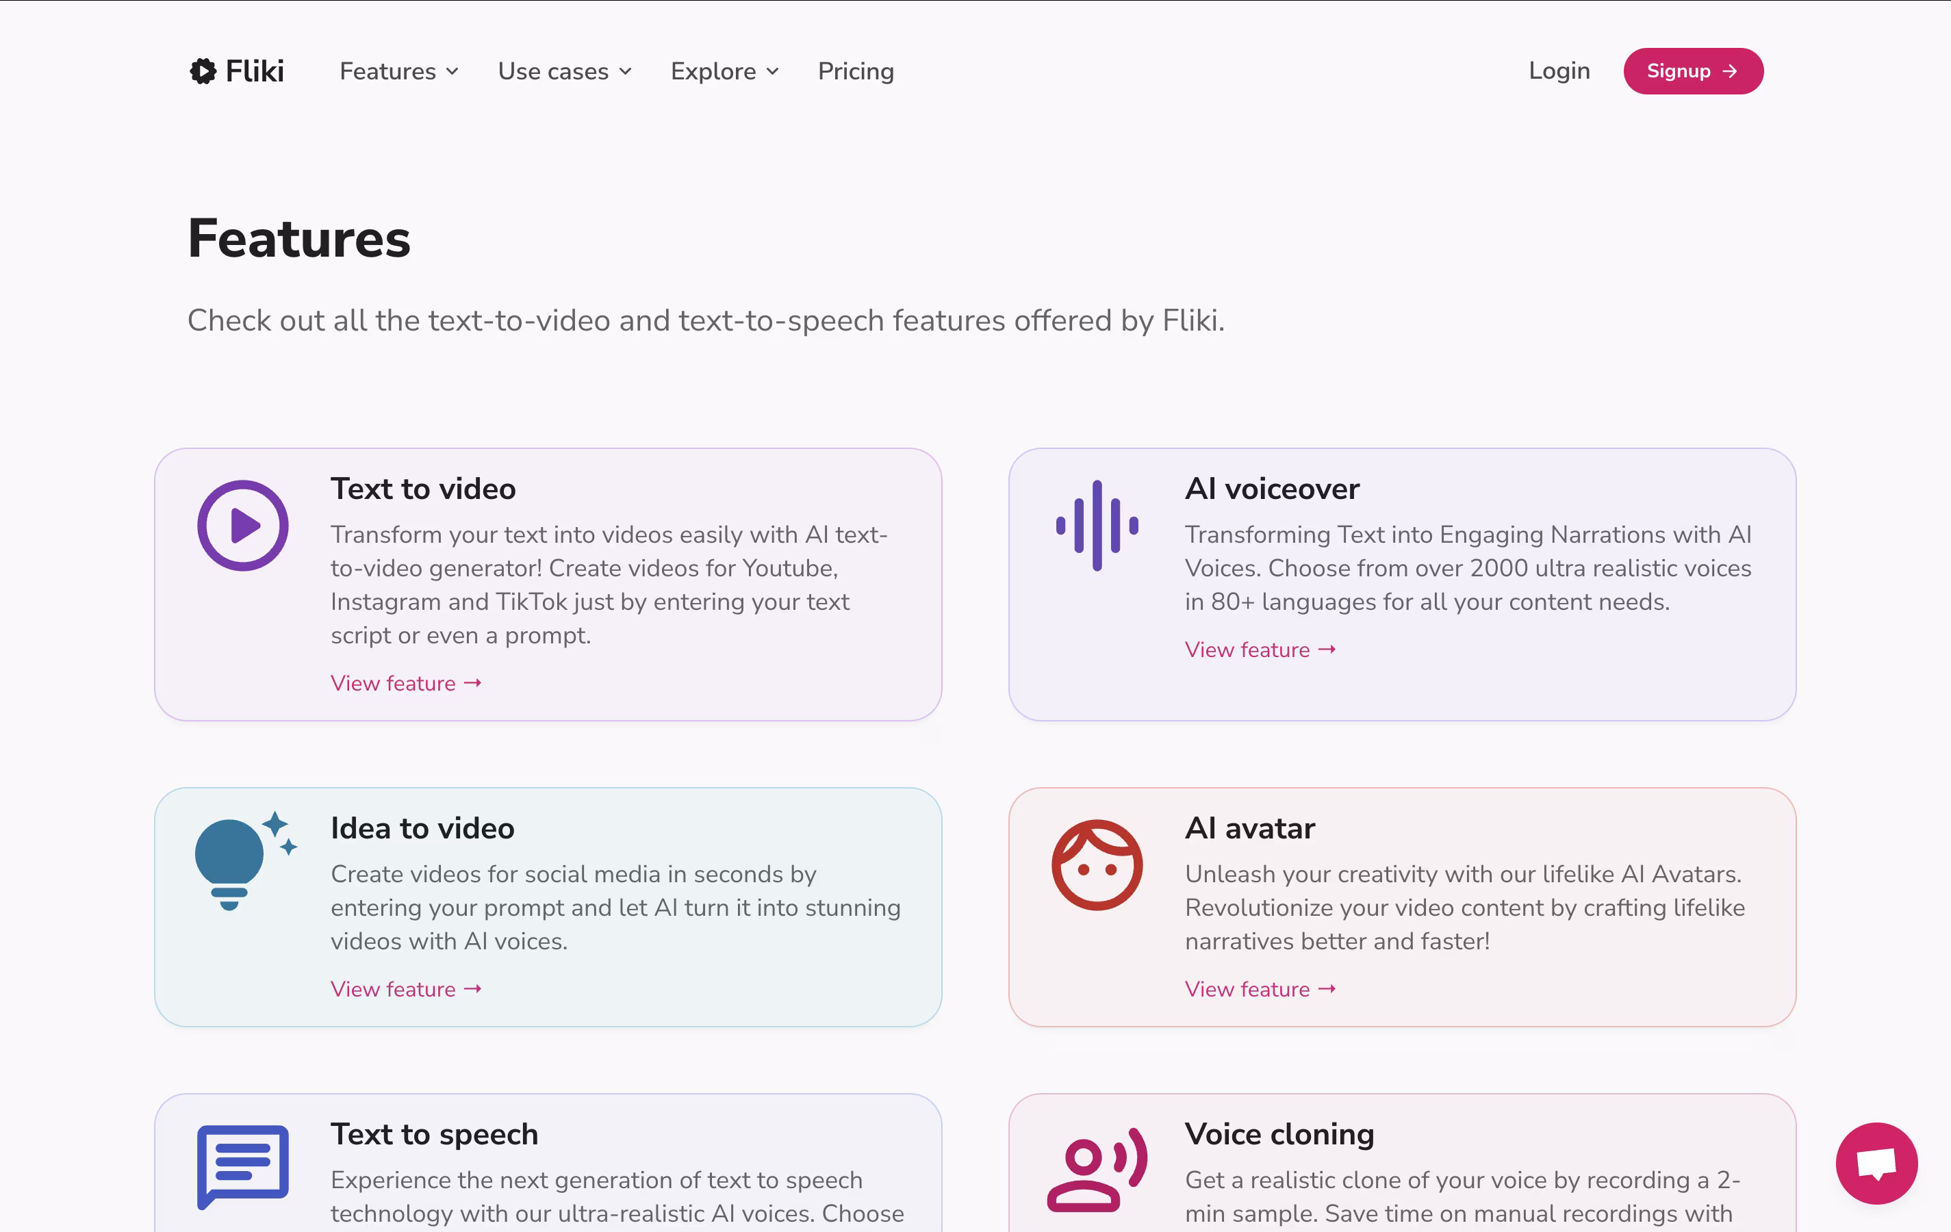Open View feature under Text to video
This screenshot has width=1951, height=1232.
406,683
